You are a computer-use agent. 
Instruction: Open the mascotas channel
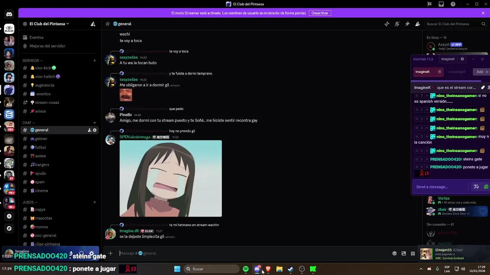click(x=59, y=218)
